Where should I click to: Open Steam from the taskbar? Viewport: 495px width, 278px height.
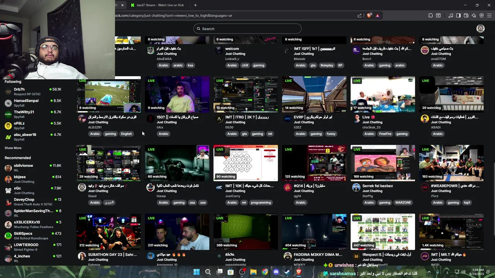287,272
